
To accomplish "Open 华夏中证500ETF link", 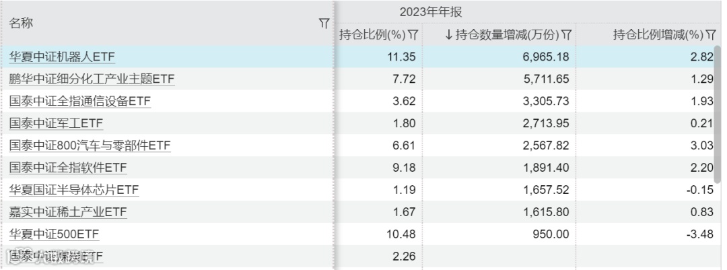I will click(55, 234).
